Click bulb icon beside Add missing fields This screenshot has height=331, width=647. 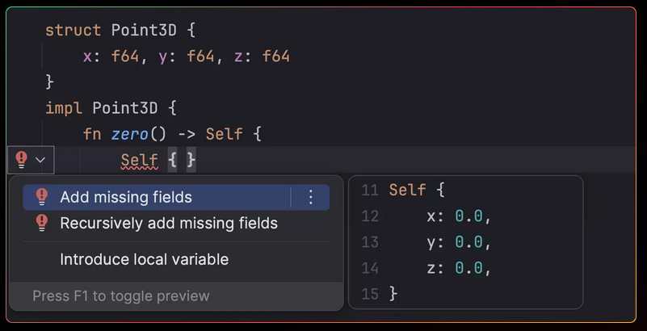coord(42,197)
